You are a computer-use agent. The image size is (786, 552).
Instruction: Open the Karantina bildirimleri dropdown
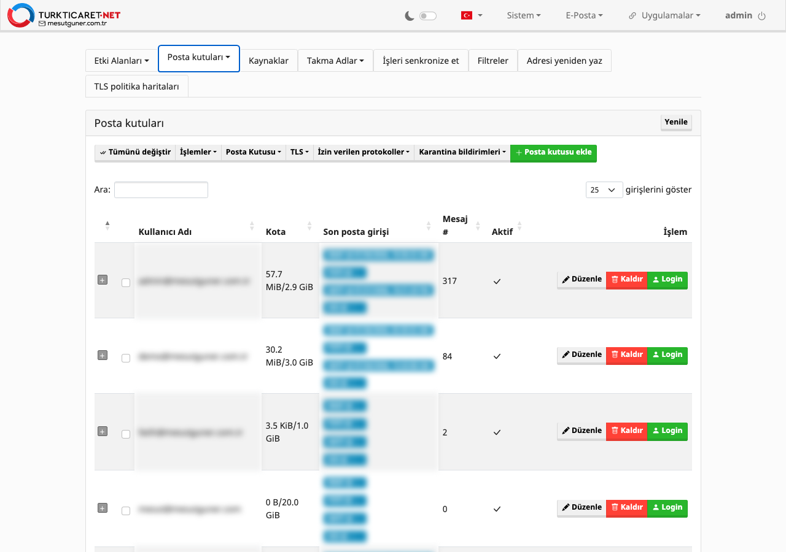462,152
